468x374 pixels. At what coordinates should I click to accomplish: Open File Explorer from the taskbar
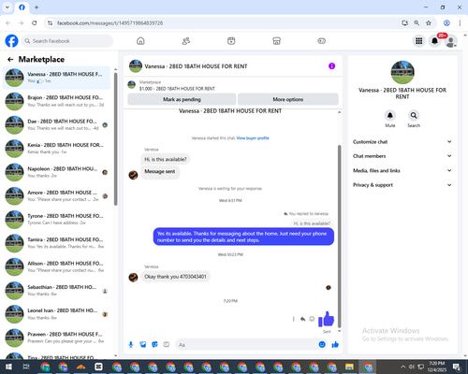[349, 367]
